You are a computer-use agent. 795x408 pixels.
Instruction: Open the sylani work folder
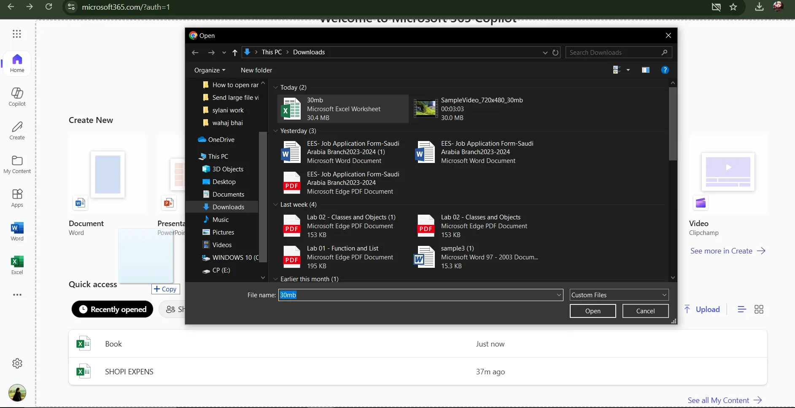click(x=228, y=110)
